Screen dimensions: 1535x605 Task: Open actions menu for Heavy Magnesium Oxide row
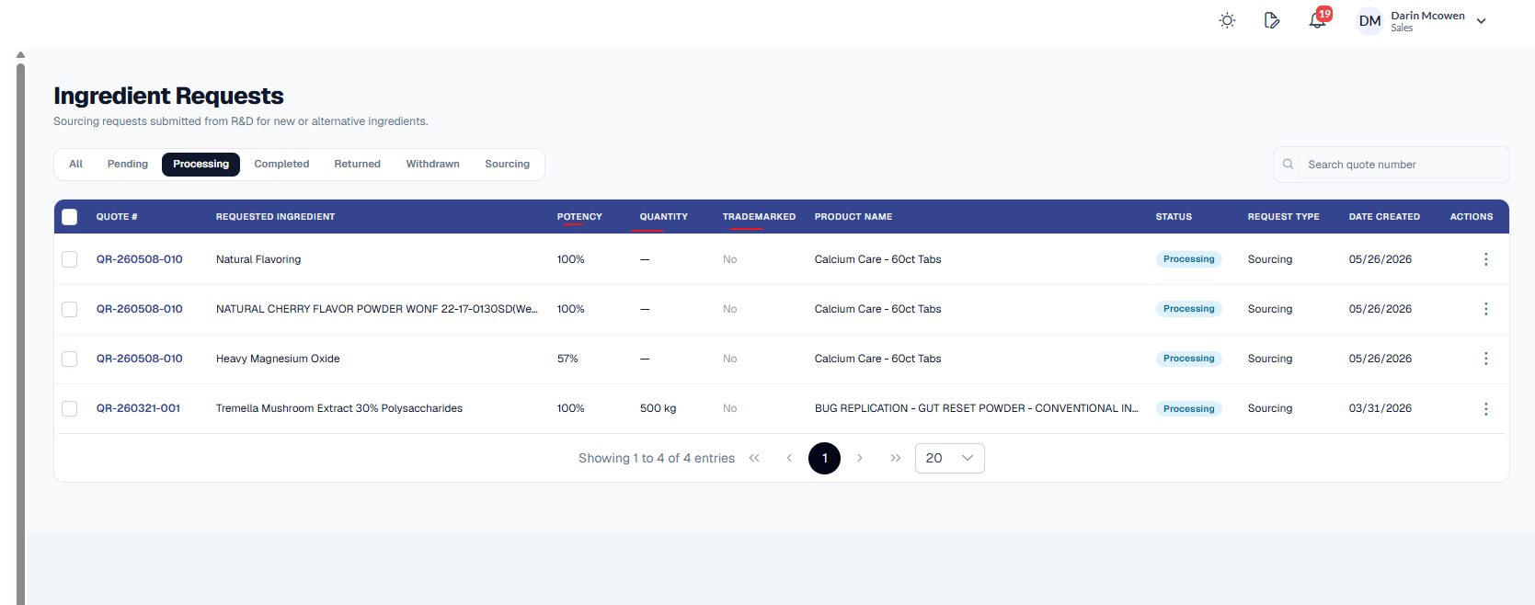coord(1485,359)
